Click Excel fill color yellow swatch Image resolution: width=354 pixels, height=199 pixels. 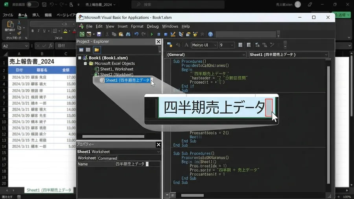click(x=65, y=31)
